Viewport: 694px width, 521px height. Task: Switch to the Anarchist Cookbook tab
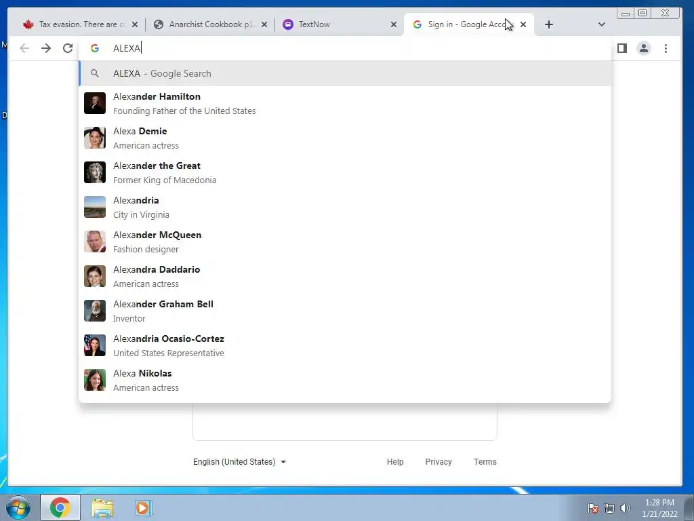click(211, 24)
